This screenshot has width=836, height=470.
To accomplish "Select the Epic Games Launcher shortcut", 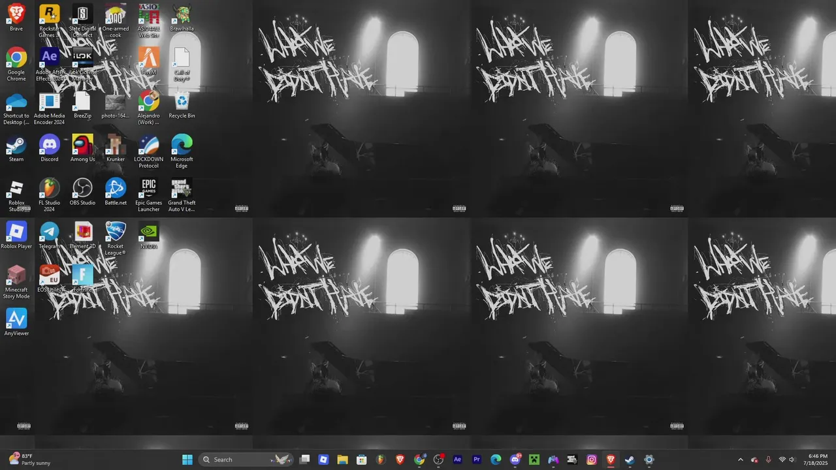I will [149, 195].
